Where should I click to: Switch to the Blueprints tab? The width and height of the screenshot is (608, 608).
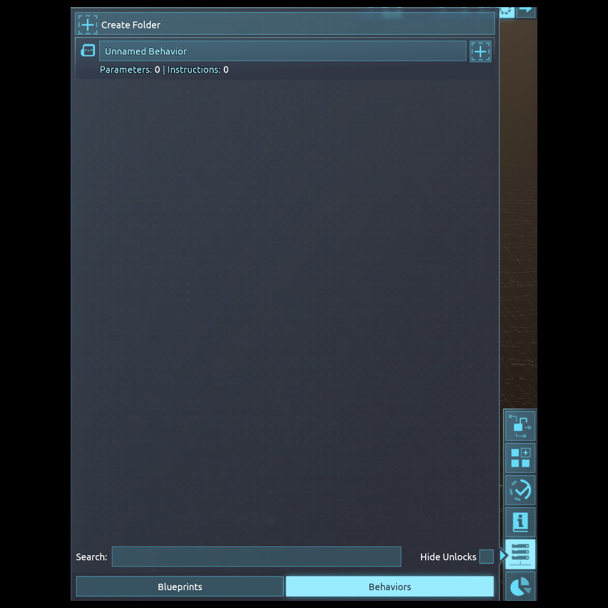(180, 587)
